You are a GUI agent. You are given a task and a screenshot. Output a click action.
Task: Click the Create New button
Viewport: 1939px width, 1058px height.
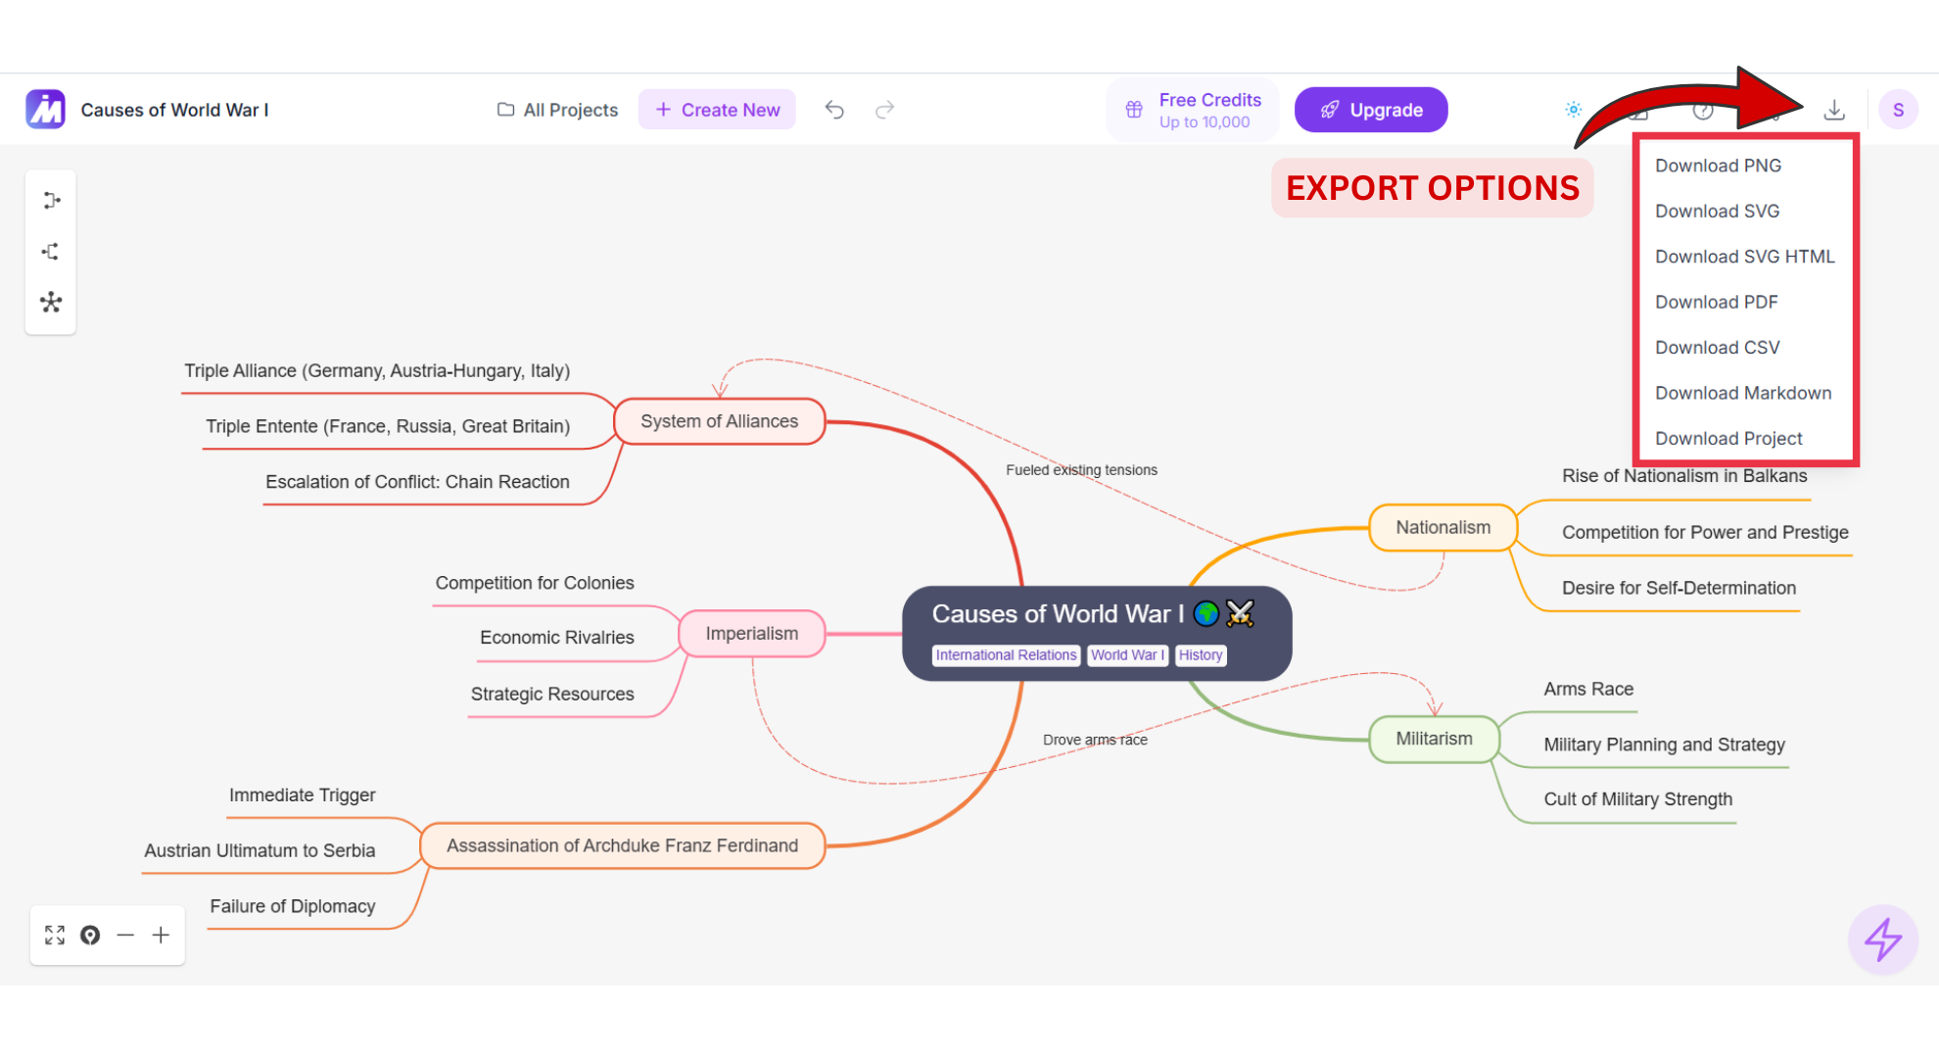click(717, 110)
